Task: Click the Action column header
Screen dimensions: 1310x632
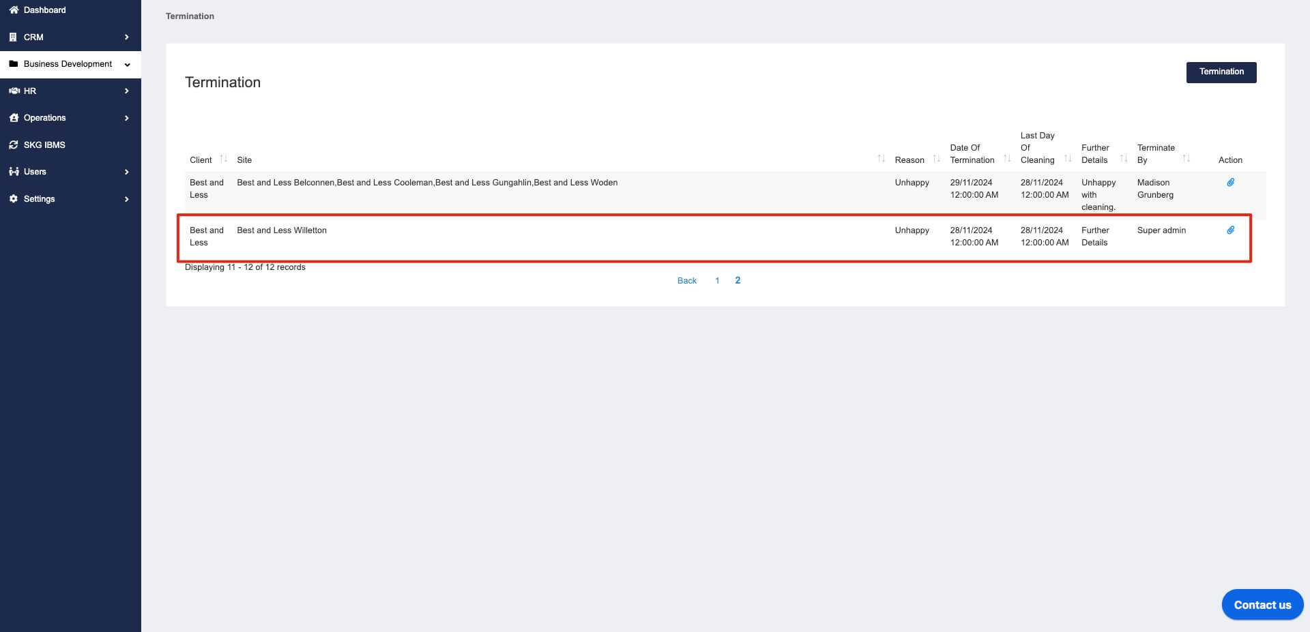Action: coord(1230,160)
